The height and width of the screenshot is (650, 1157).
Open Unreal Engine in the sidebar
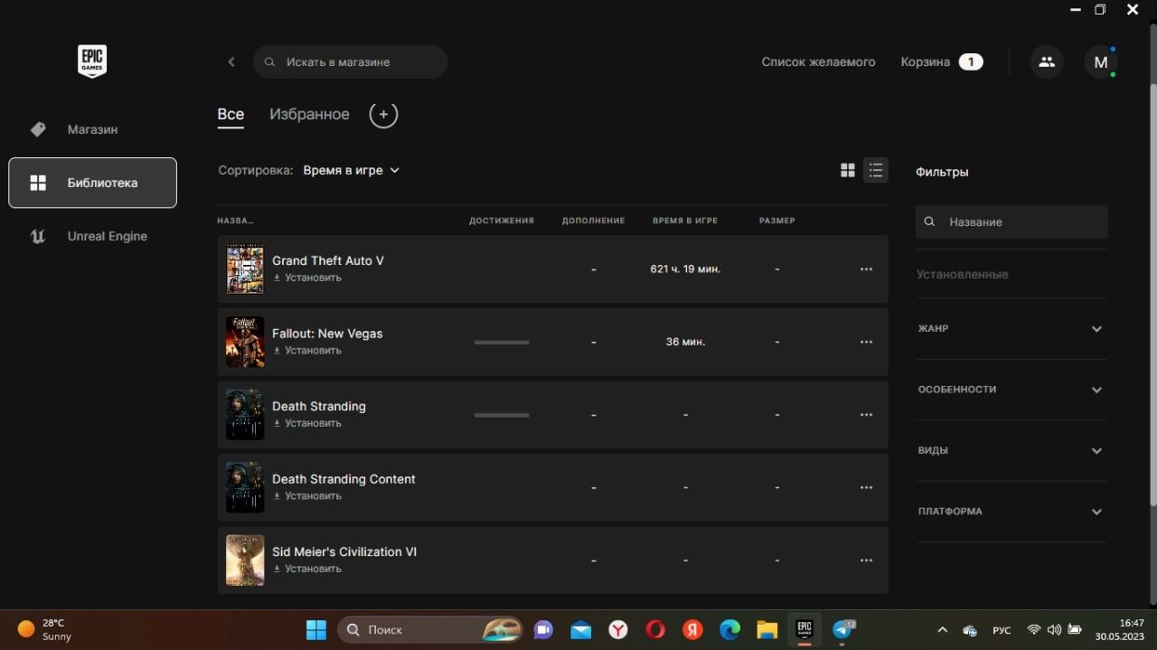tap(92, 236)
